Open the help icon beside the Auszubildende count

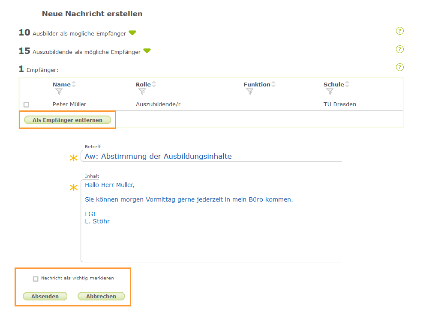(399, 49)
